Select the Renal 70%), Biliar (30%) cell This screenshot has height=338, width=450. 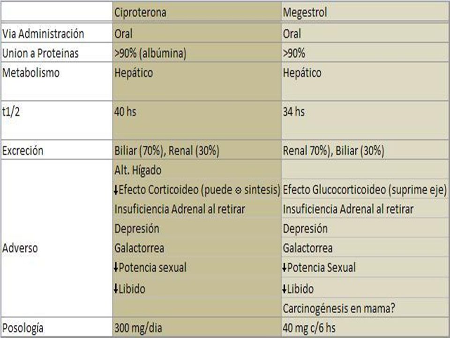(x=365, y=150)
